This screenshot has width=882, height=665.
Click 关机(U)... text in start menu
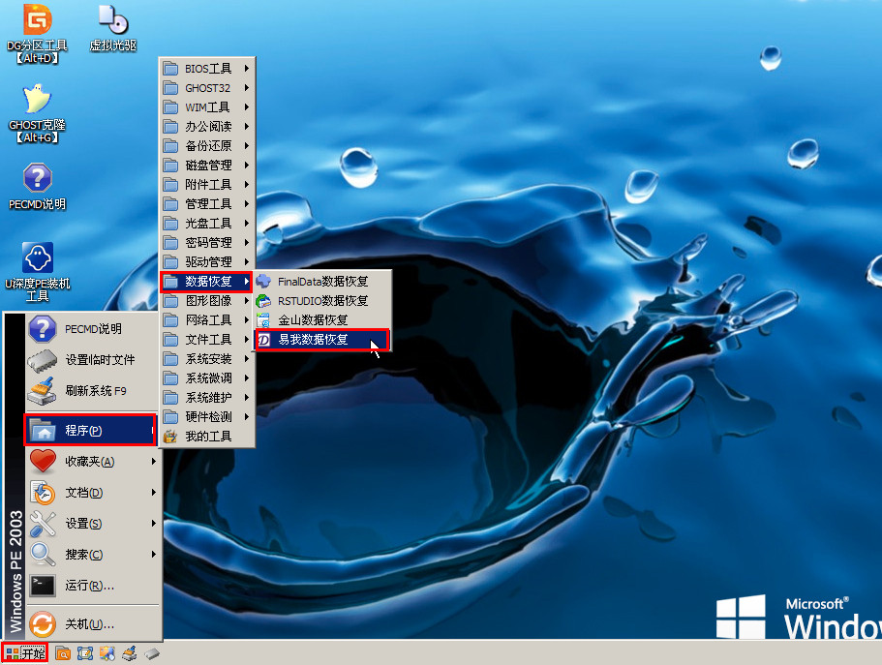coord(89,624)
